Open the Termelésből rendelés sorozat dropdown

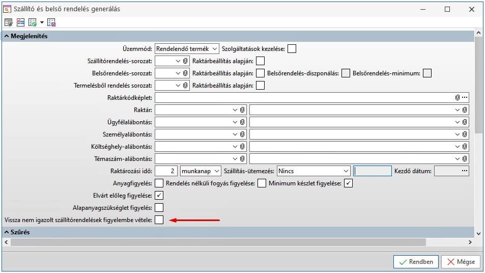[x=178, y=86]
